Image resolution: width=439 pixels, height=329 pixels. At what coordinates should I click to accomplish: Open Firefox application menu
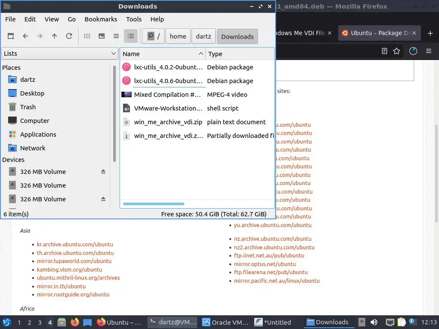(429, 51)
